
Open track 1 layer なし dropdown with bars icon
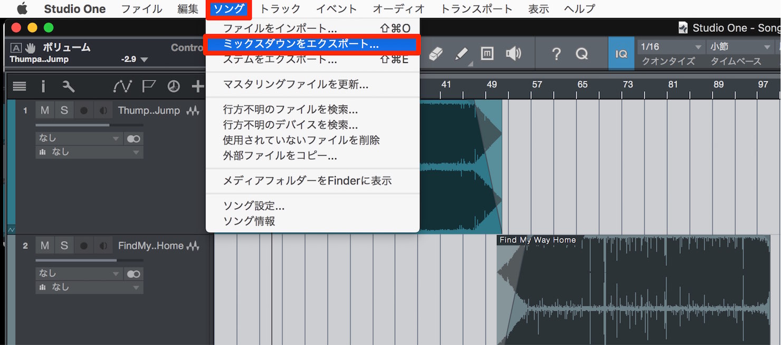[89, 152]
